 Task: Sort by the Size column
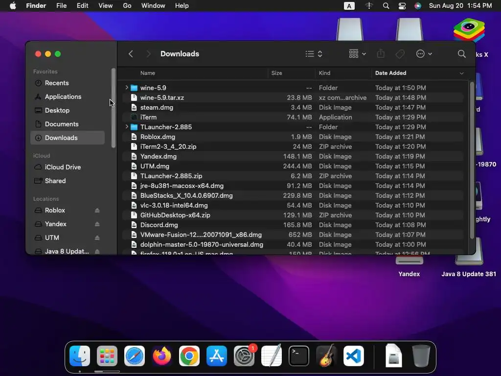(x=277, y=73)
